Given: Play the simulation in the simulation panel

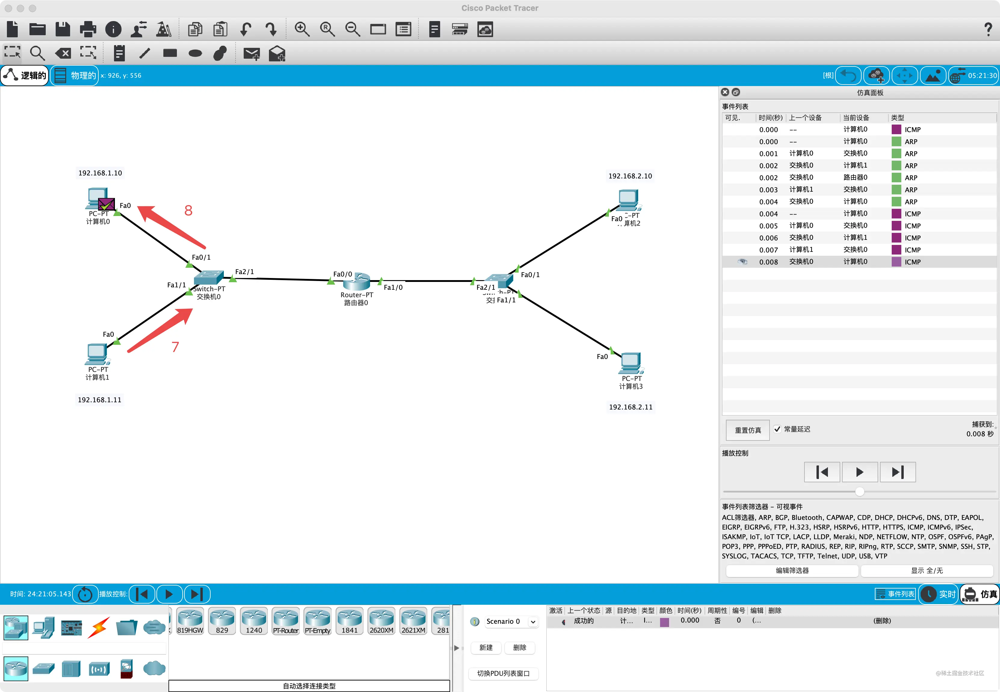Looking at the screenshot, I should click(x=860, y=472).
